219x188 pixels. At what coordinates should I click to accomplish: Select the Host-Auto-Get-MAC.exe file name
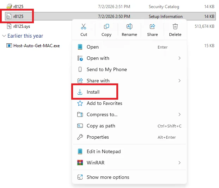click(x=37, y=46)
